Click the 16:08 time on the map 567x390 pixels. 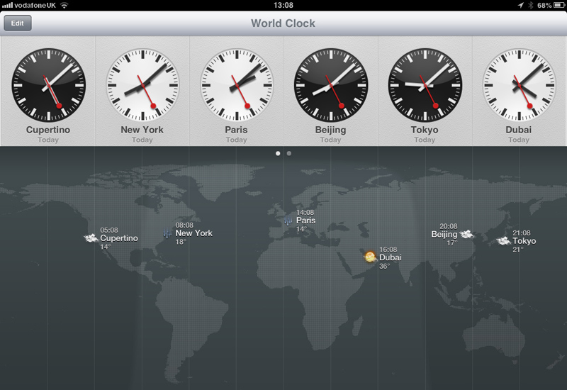pos(388,250)
